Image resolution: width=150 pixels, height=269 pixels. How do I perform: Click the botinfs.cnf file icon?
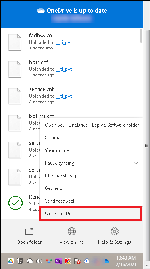point(15,123)
